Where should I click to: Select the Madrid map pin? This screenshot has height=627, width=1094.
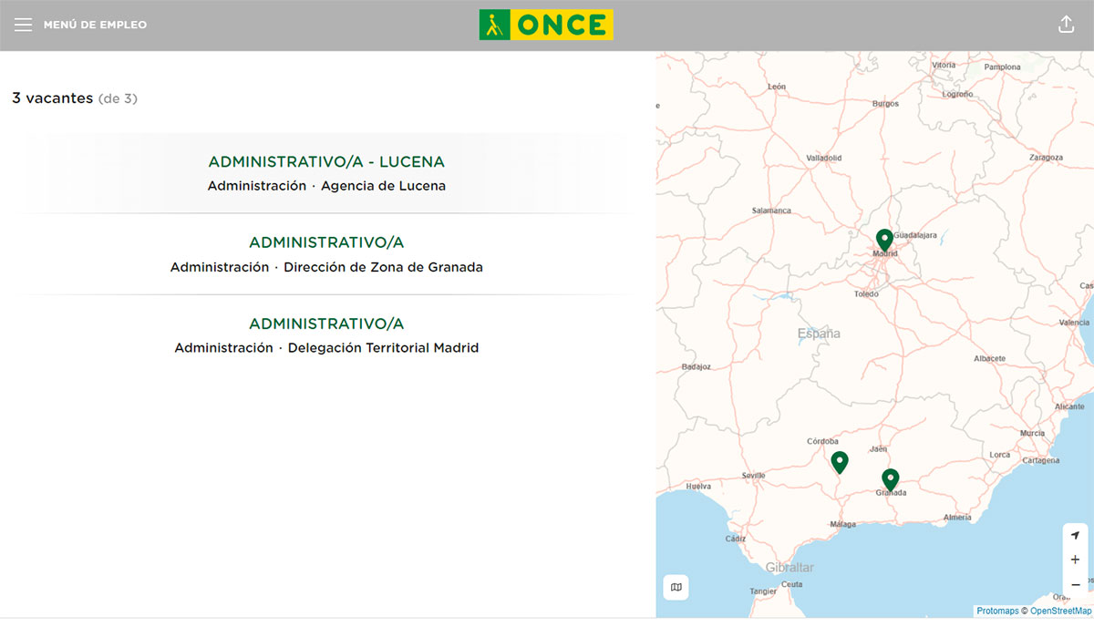(x=883, y=240)
